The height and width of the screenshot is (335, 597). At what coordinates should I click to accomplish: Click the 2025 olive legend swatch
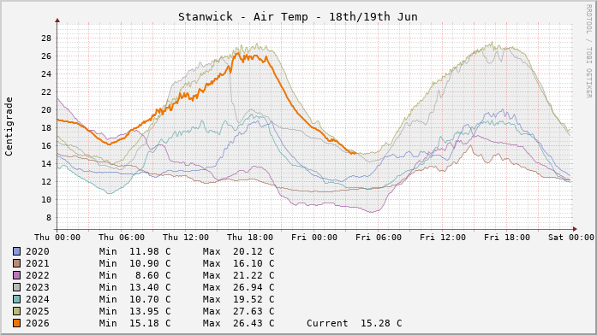point(16,311)
